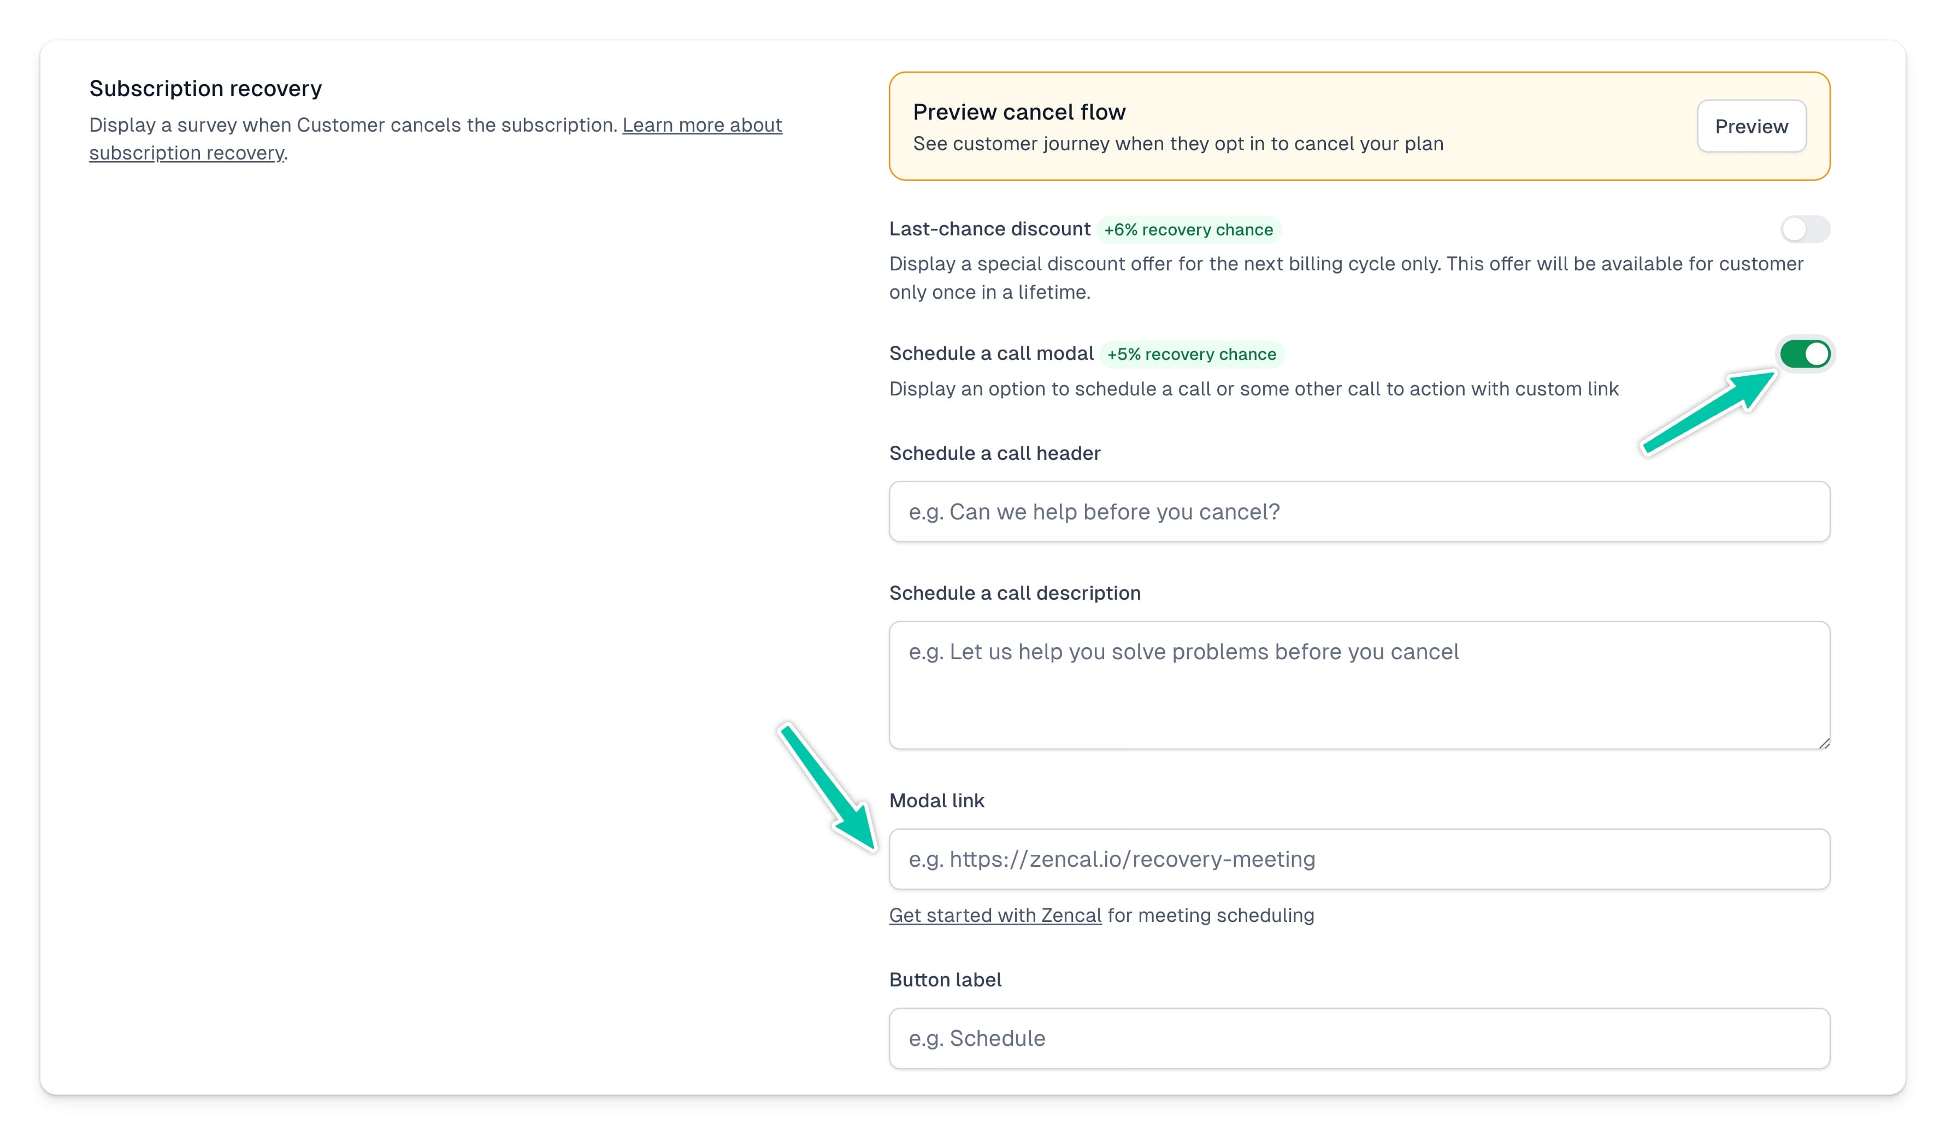Enable the Last-chance discount toggle
The width and height of the screenshot is (1946, 1135).
point(1806,229)
